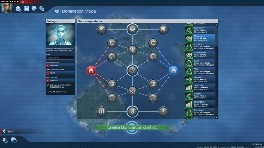The height and width of the screenshot is (148, 264).
Task: Disable time acceleration during missions checkbox
Action: [x=48, y=85]
